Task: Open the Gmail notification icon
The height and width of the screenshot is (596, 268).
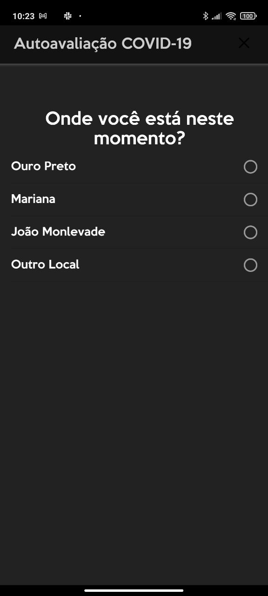Action: [x=43, y=16]
